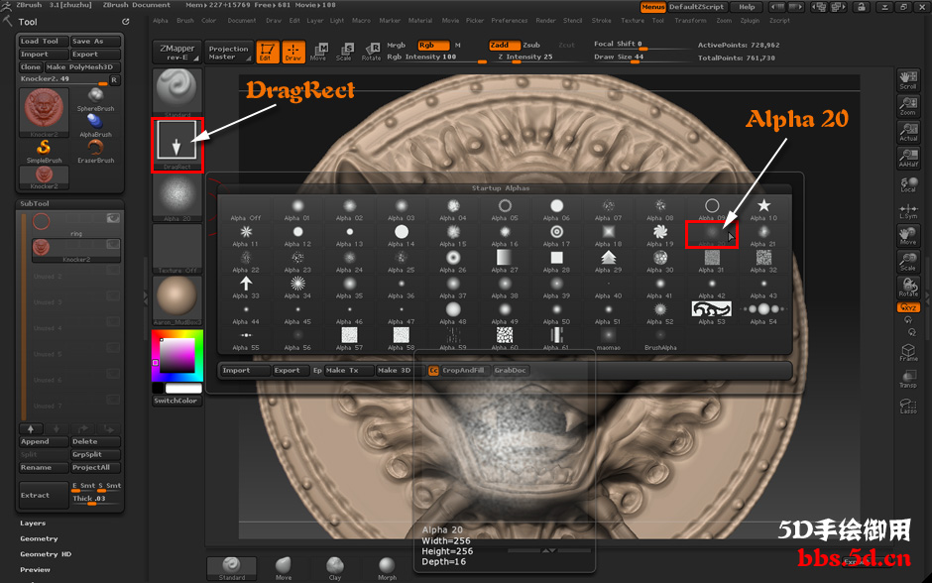Viewport: 932px width, 583px height.
Task: Open the Preferences menu
Action: coord(509,20)
